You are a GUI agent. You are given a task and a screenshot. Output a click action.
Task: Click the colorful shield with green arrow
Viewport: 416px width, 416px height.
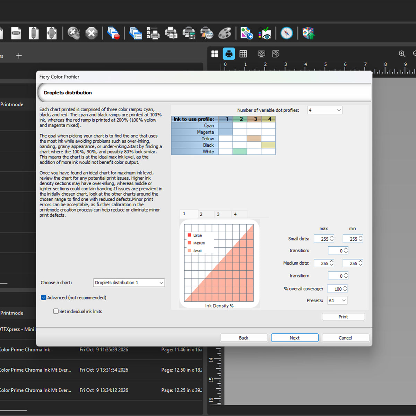(x=309, y=33)
